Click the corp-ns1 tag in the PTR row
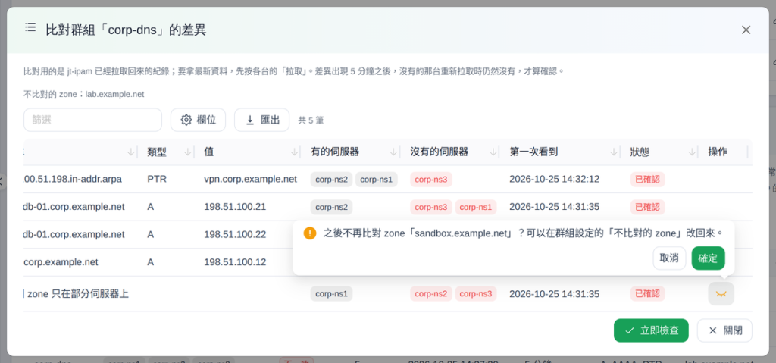The width and height of the screenshot is (776, 363). click(377, 180)
